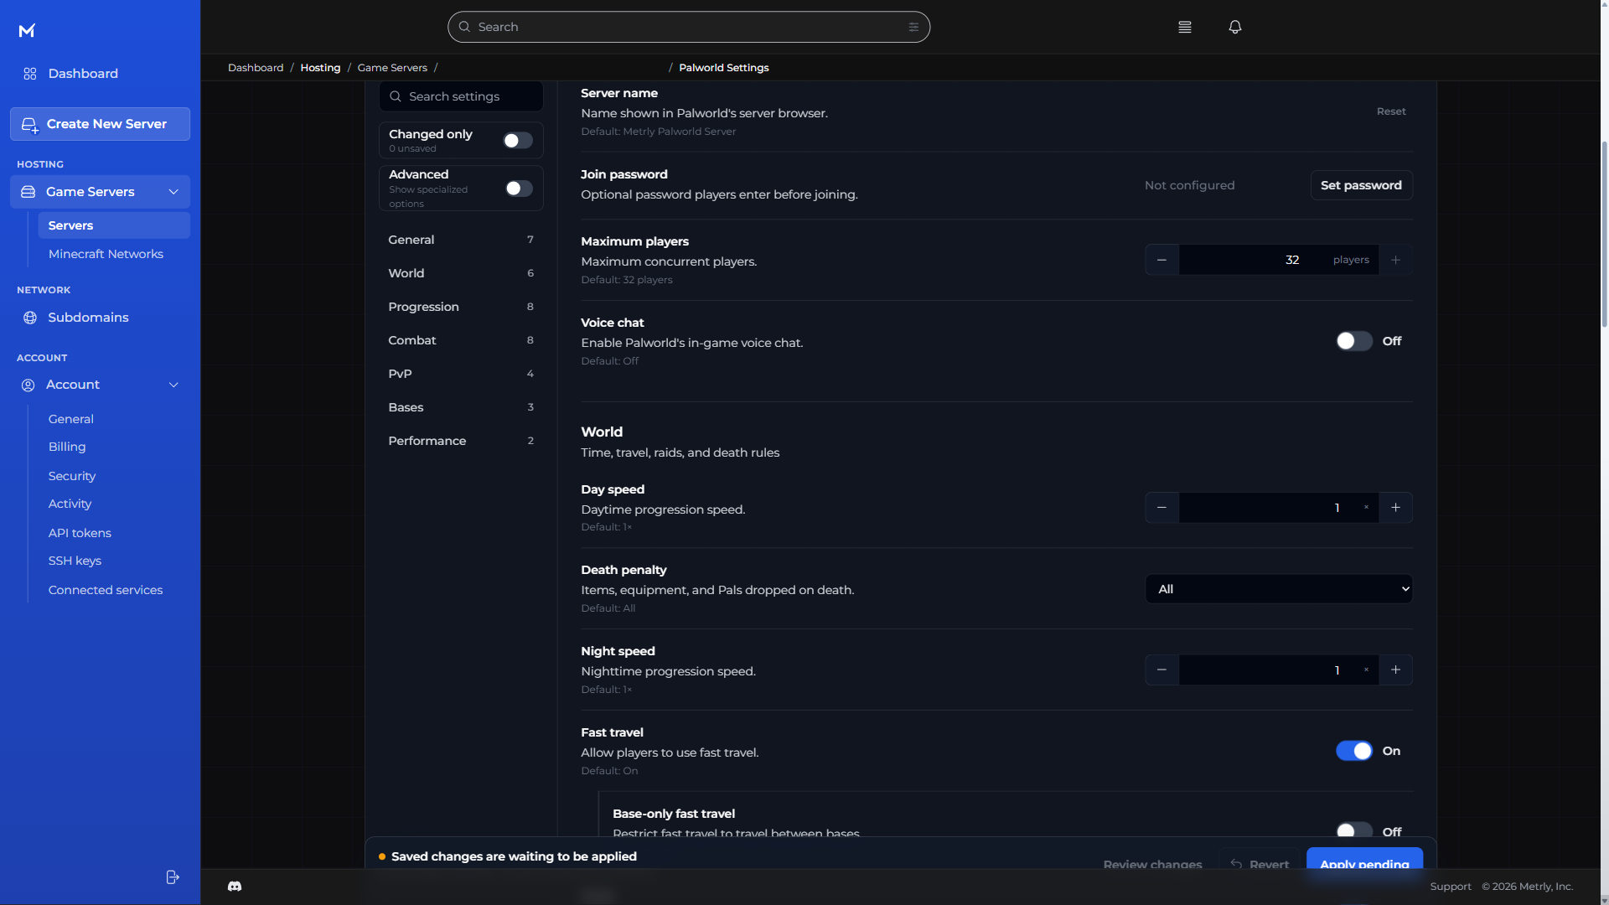1609x905 pixels.
Task: Increase day speed with plus button
Action: (1395, 508)
